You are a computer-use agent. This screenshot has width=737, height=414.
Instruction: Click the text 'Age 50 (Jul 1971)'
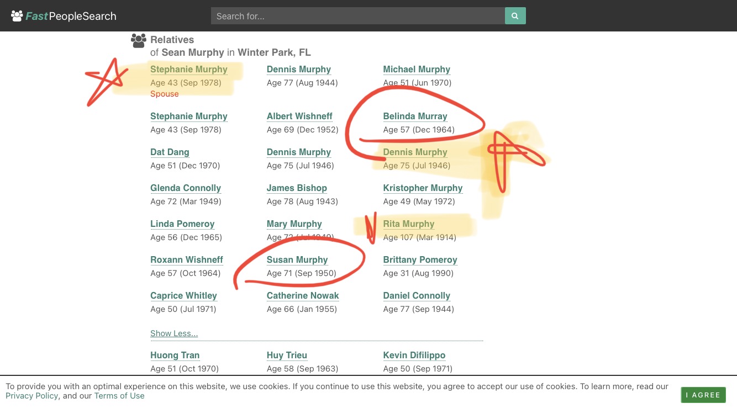pyautogui.click(x=183, y=309)
